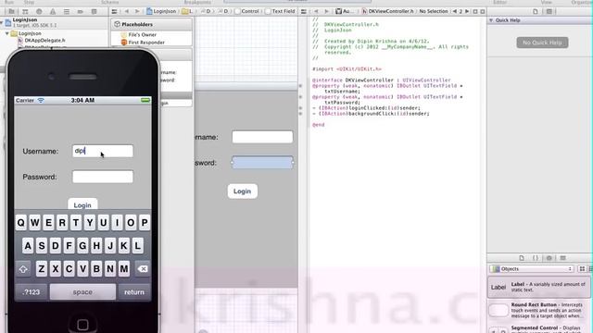Open the Breakpoint navigator icon
The image size is (593, 333).
(x=81, y=11)
